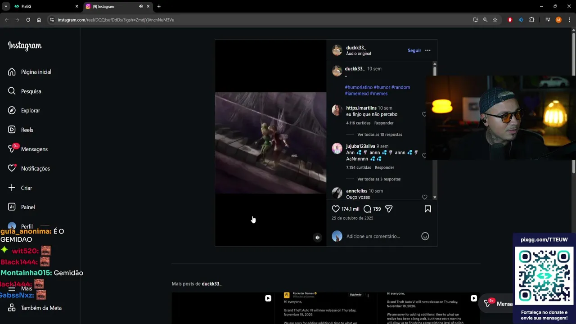Mute the Instagram tab audio icon
576x324 pixels.
tap(141, 6)
